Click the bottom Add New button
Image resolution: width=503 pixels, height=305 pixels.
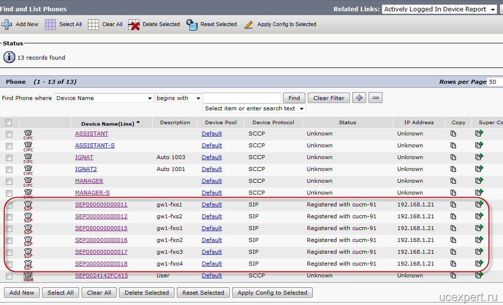[x=21, y=293]
